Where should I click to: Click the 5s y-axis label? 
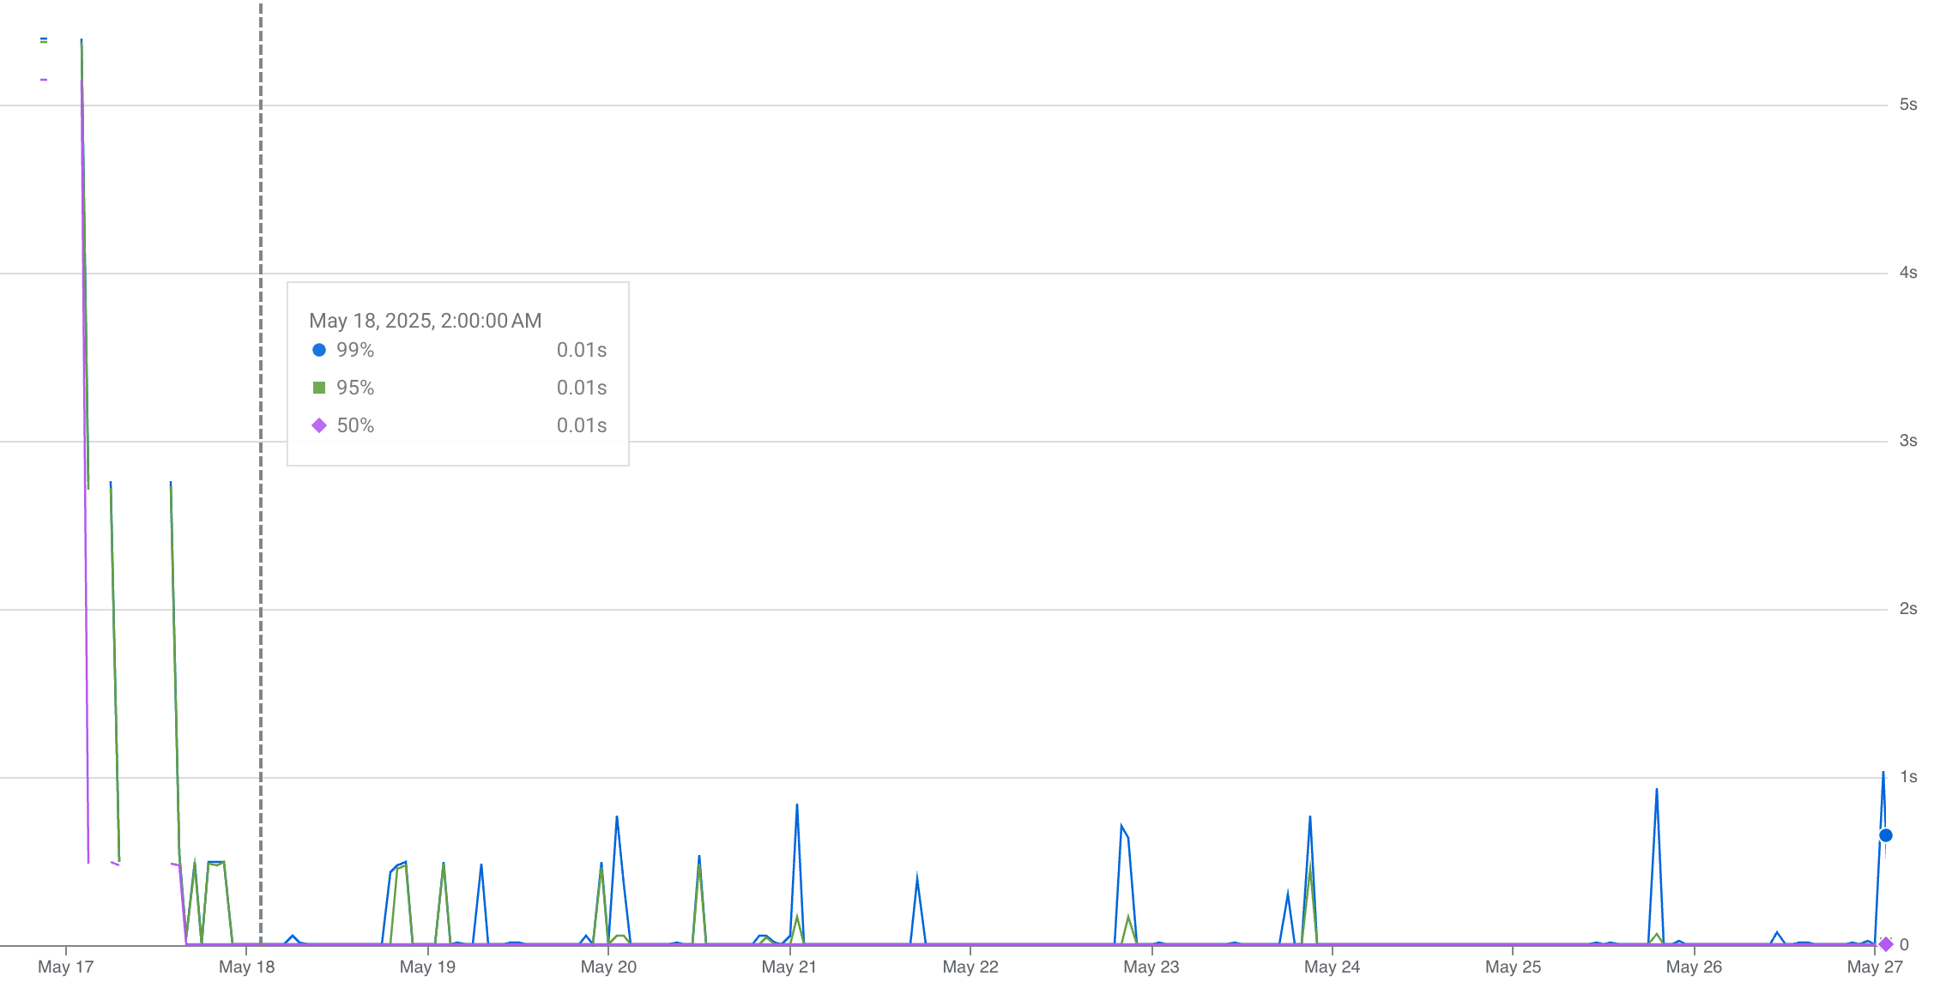click(1908, 105)
